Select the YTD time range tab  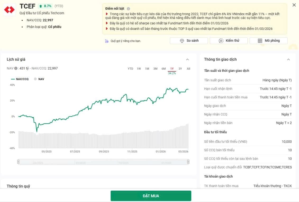130,69
